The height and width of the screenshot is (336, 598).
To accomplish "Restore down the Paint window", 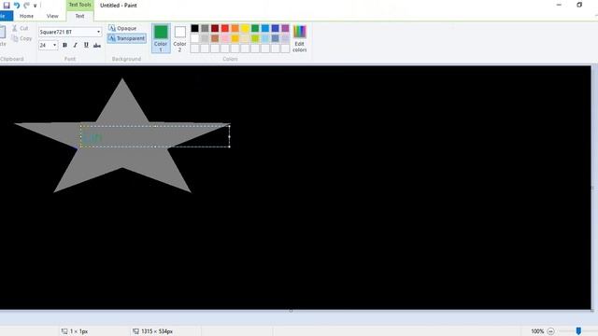I will 579,5.
